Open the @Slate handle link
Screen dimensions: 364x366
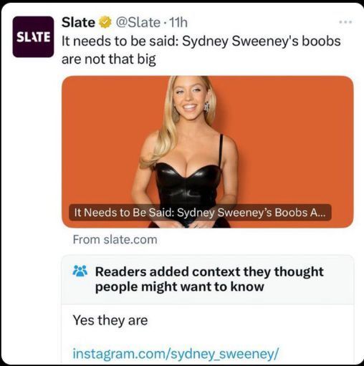pyautogui.click(x=138, y=22)
